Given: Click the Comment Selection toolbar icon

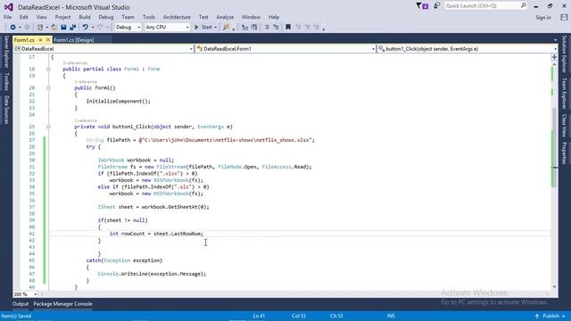Looking at the screenshot, I should [244, 28].
